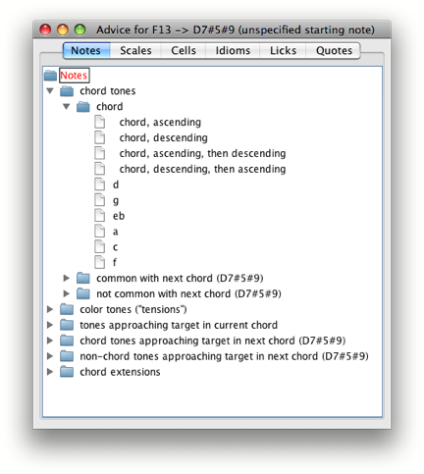Expand 'tones approaching target in current chord'
This screenshot has width=424, height=474.
click(x=50, y=325)
